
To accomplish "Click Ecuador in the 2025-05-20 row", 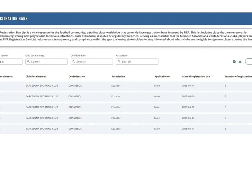I will [116, 97].
